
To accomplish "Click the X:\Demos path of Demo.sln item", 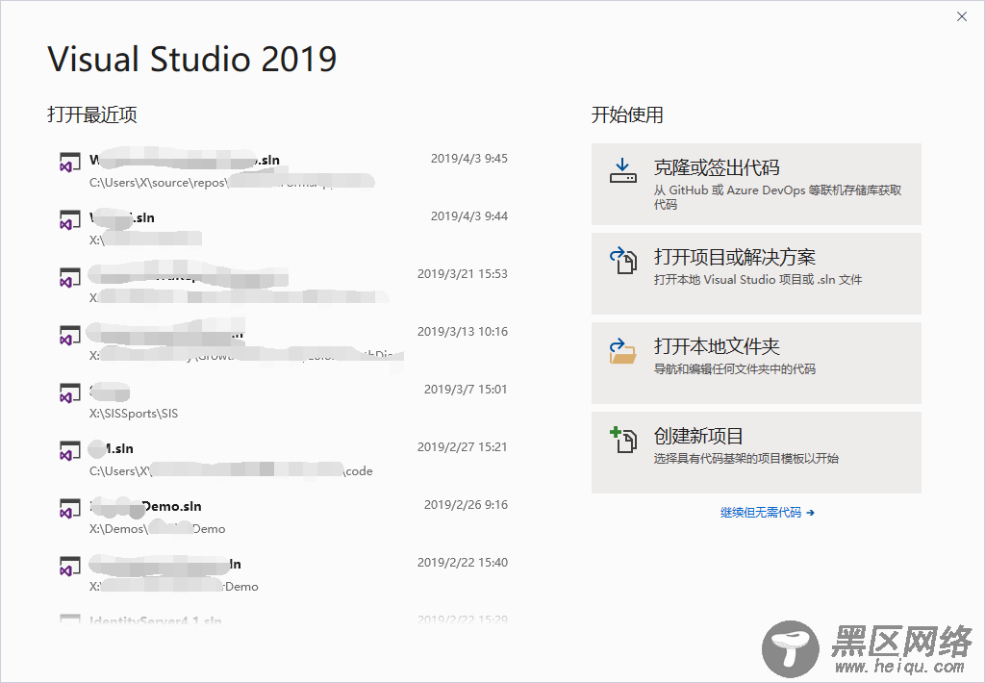I will pos(157,529).
